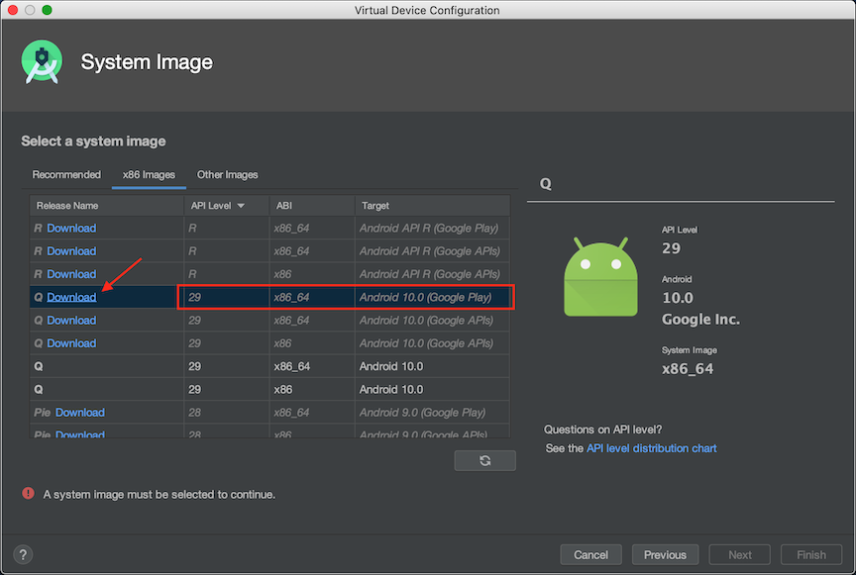The height and width of the screenshot is (575, 856).
Task: Switch to the Recommended tab
Action: point(66,174)
